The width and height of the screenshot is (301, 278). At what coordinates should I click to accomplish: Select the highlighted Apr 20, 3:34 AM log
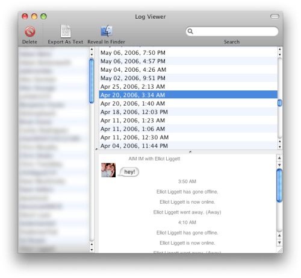point(188,95)
